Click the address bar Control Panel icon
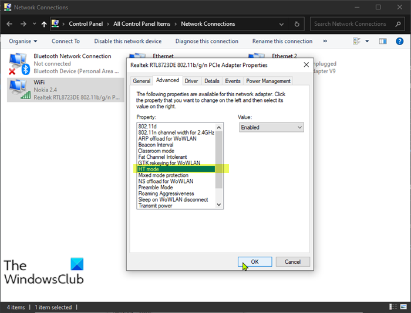 coord(55,24)
